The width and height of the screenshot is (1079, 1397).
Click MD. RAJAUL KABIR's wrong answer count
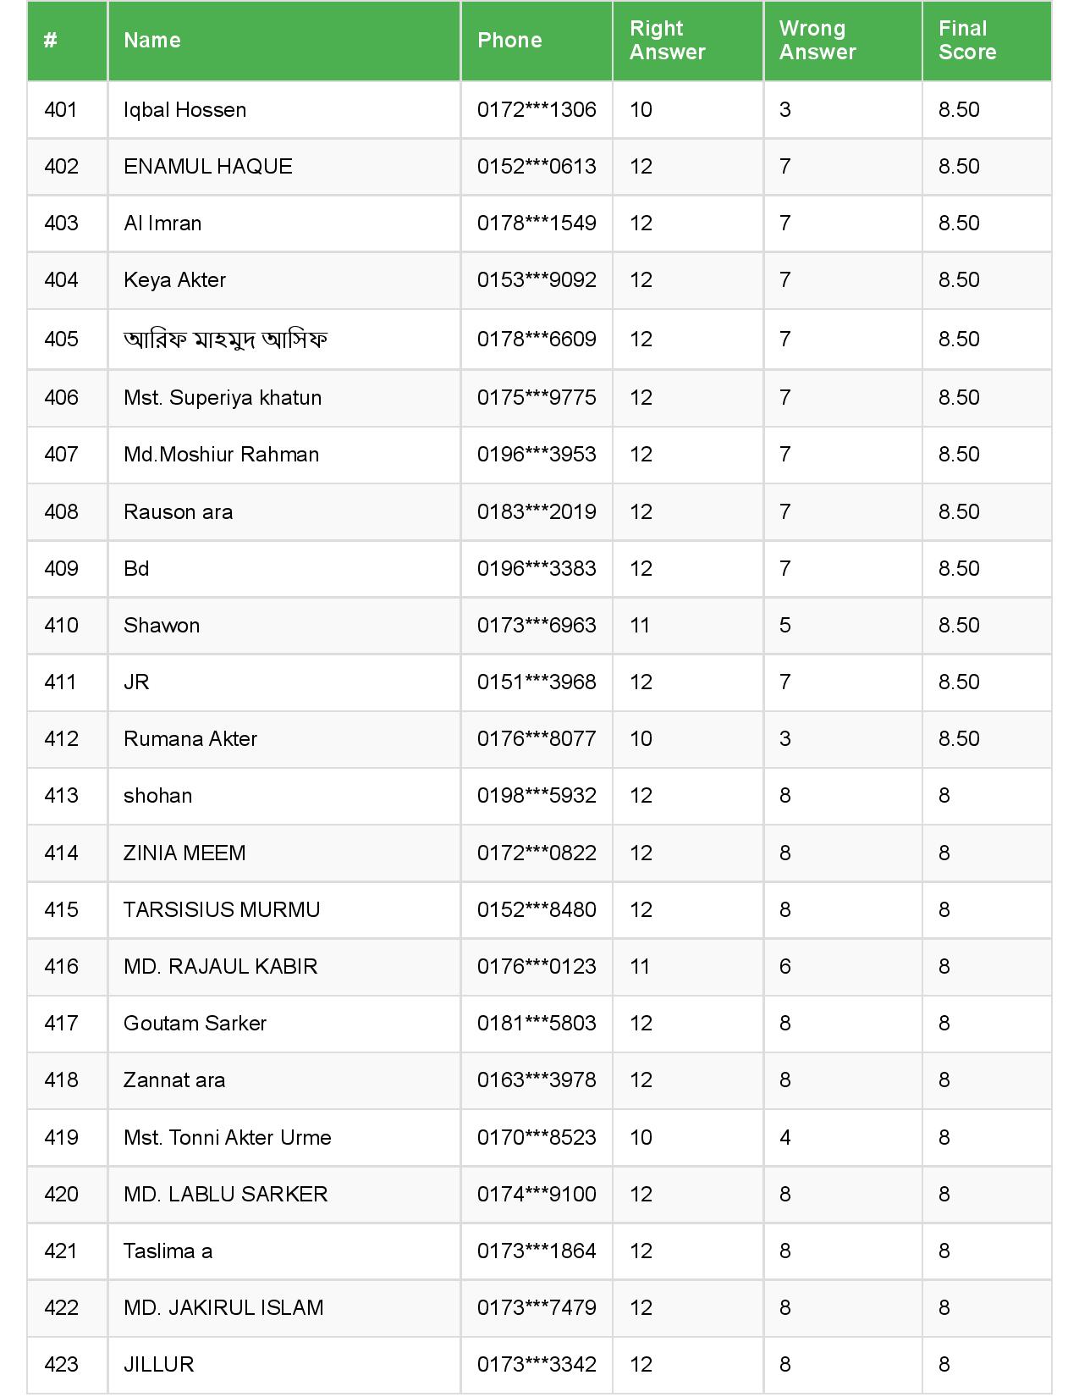click(x=785, y=967)
